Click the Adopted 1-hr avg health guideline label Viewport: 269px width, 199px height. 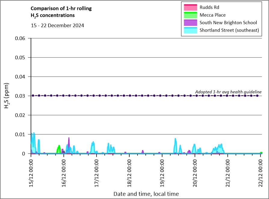228,92
